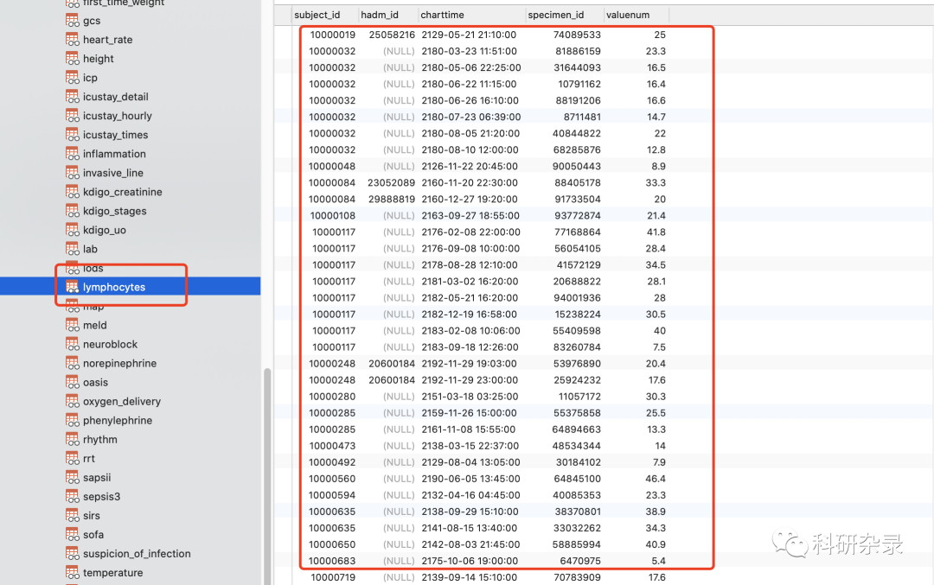Click the sidebar vertical scrollbar
This screenshot has width=934, height=585.
[x=267, y=476]
